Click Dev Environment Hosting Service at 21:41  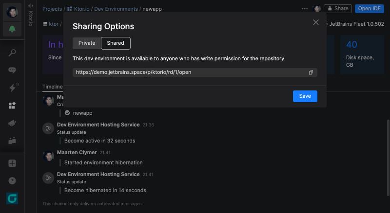pyautogui.click(x=98, y=175)
